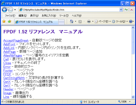The width and height of the screenshot is (136, 105).
Task: Open the recent pages dropdown beside Forward
Action: (x=15, y=10)
